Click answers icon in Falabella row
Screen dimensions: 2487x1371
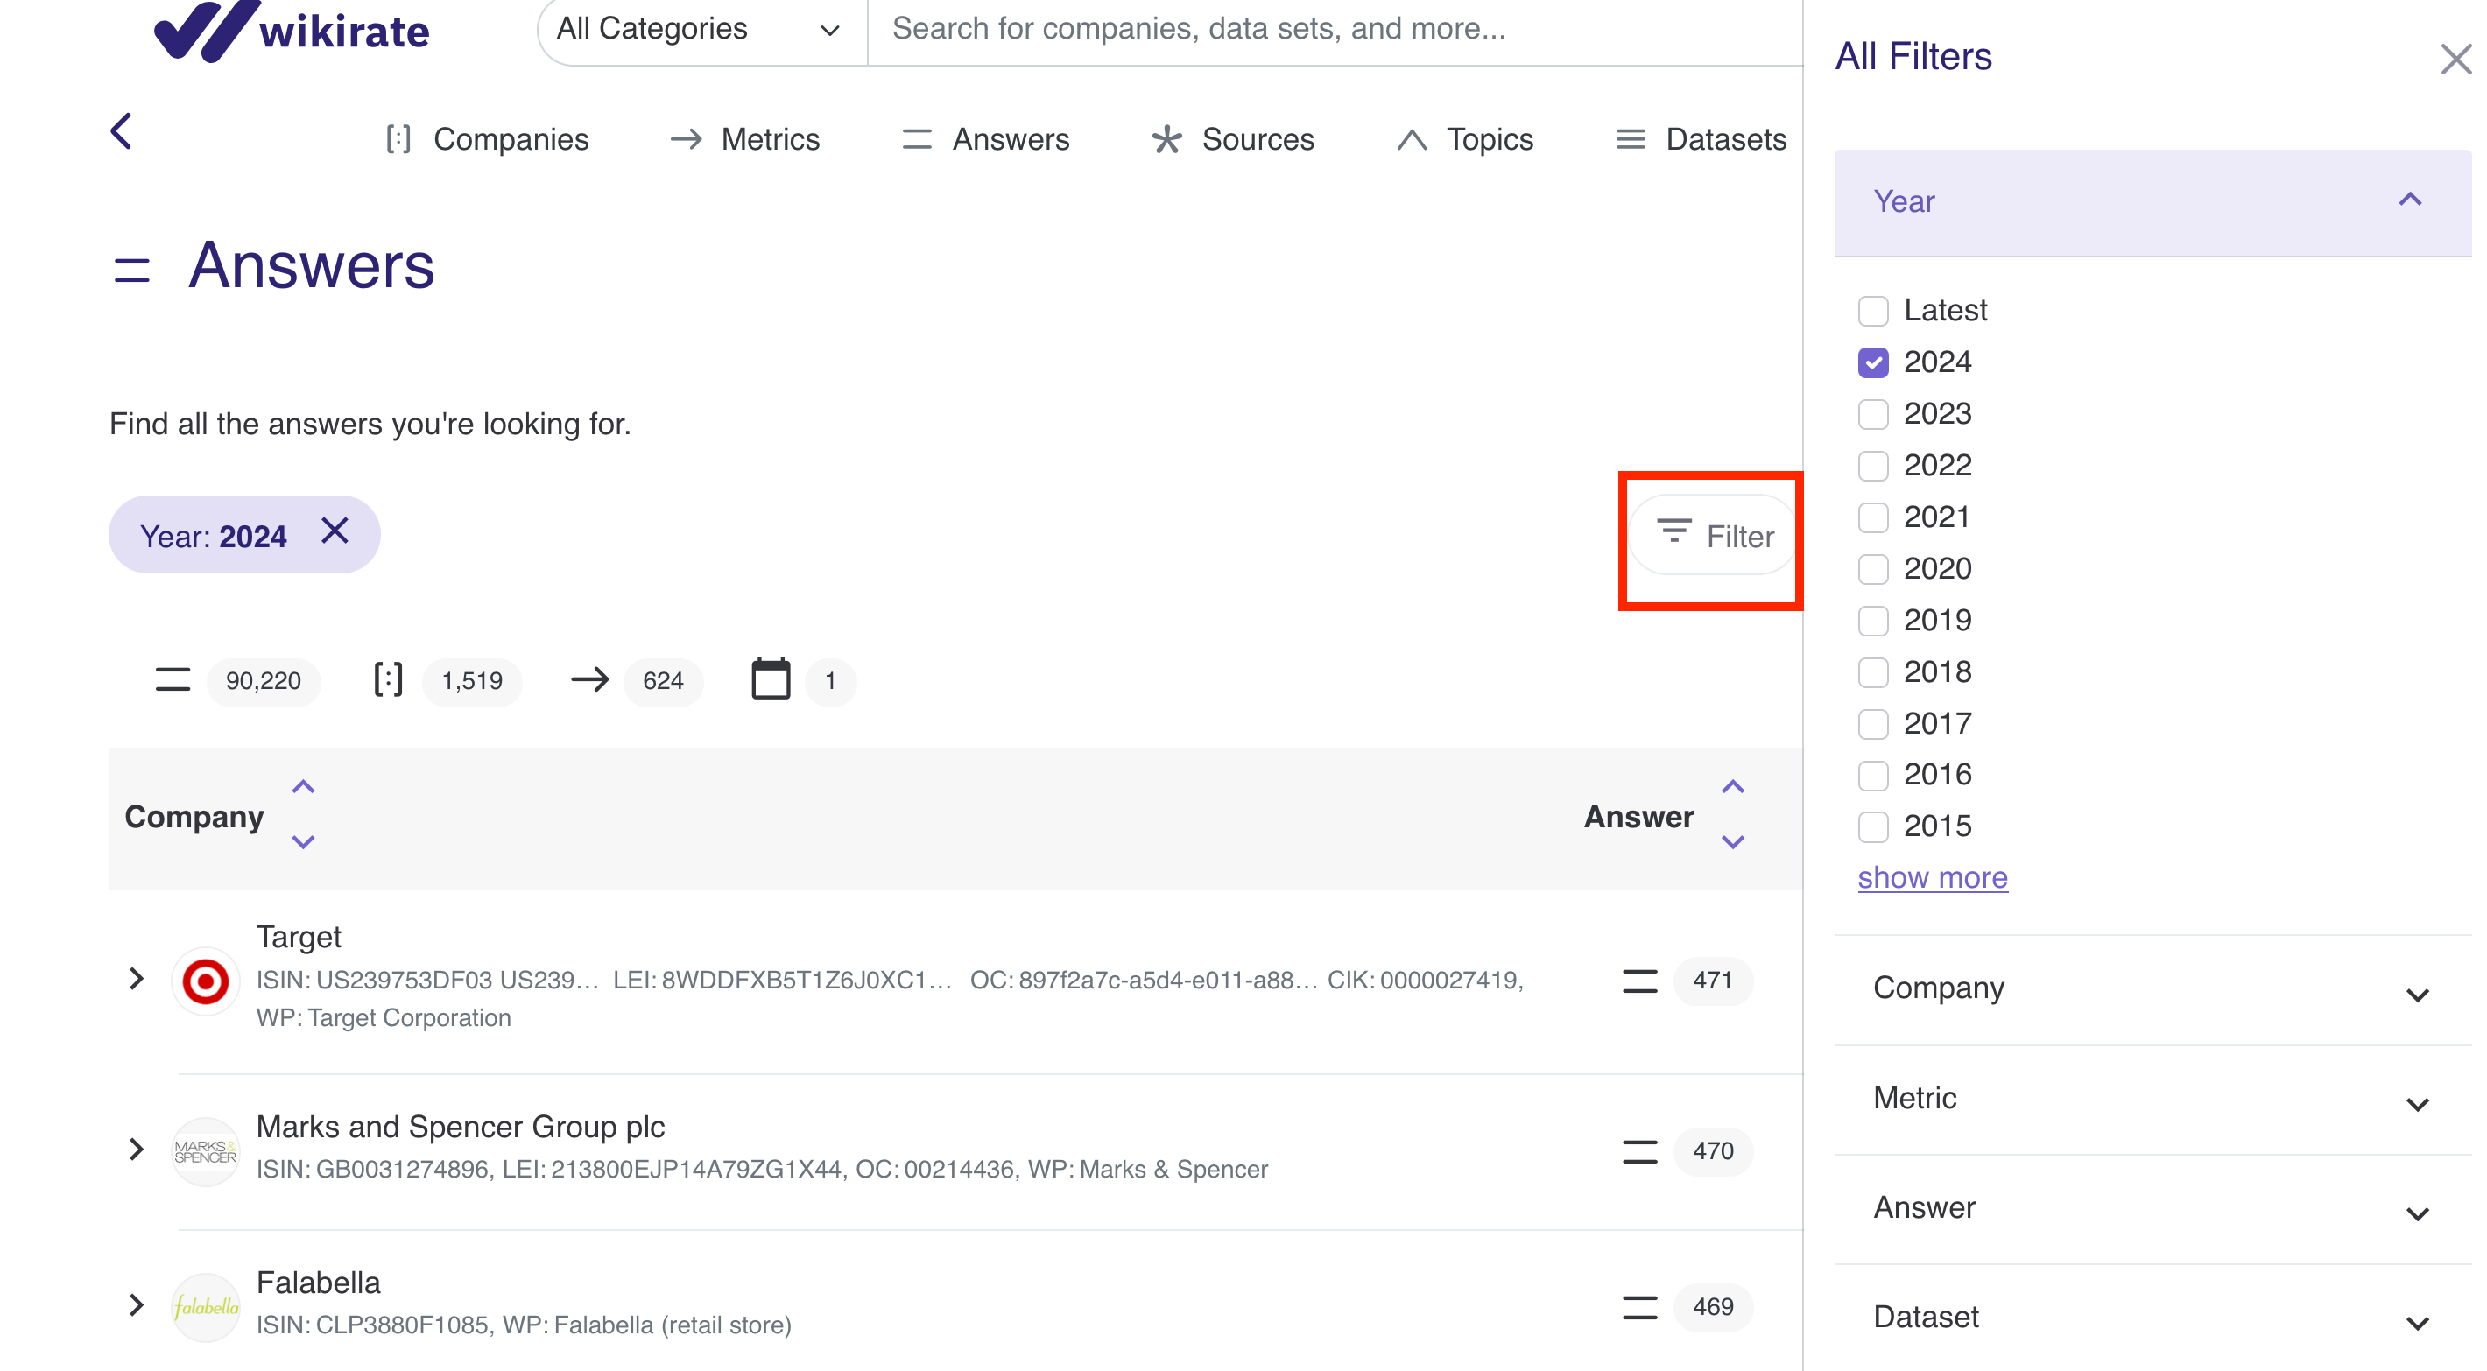coord(1639,1307)
